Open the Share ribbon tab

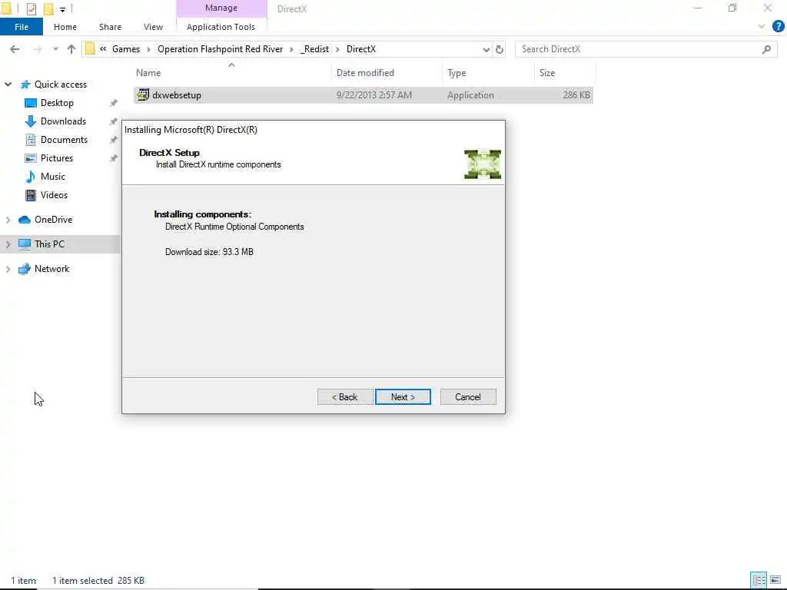pyautogui.click(x=110, y=27)
